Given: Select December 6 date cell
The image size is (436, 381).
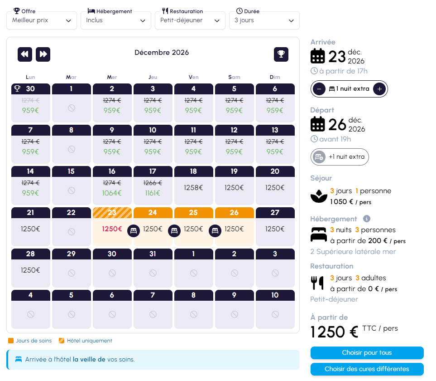Looking at the screenshot, I should (275, 103).
